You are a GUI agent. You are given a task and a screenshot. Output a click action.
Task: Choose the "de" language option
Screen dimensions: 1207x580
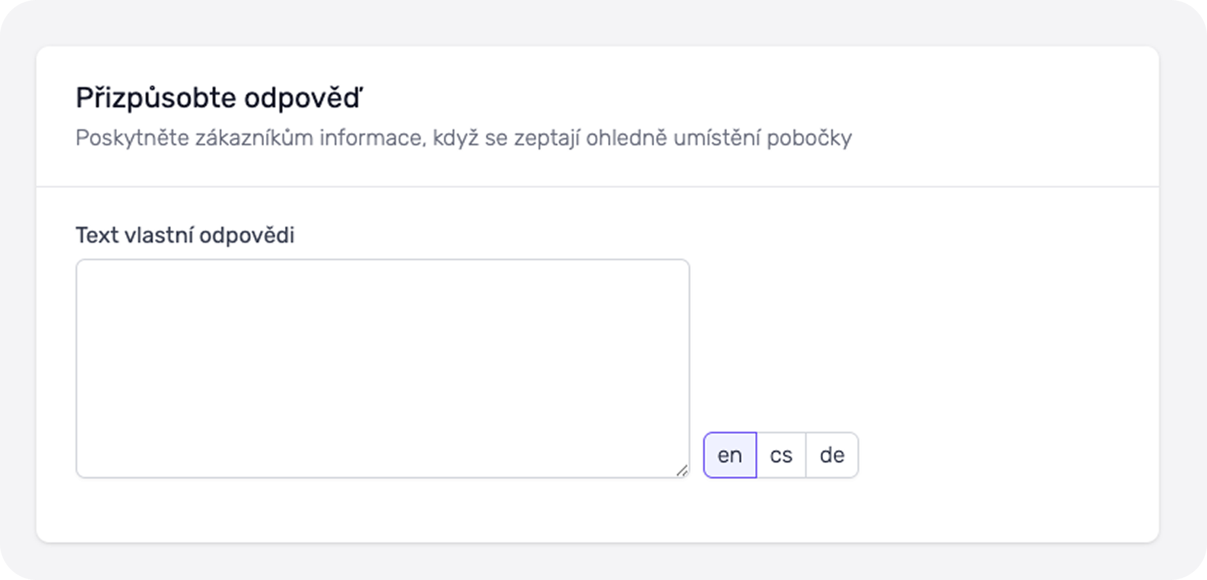click(832, 455)
